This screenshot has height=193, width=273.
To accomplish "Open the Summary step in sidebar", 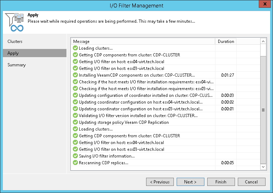I will click(x=17, y=65).
